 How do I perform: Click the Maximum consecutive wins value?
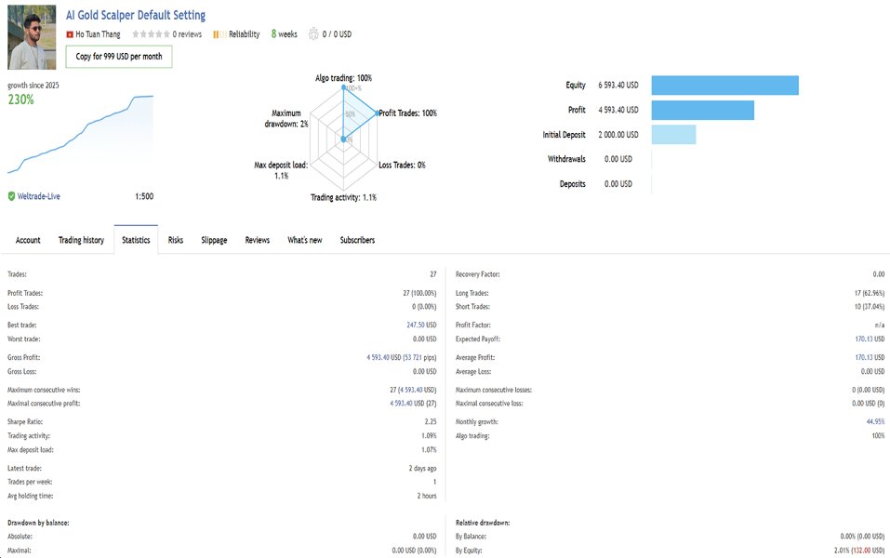[x=413, y=390]
